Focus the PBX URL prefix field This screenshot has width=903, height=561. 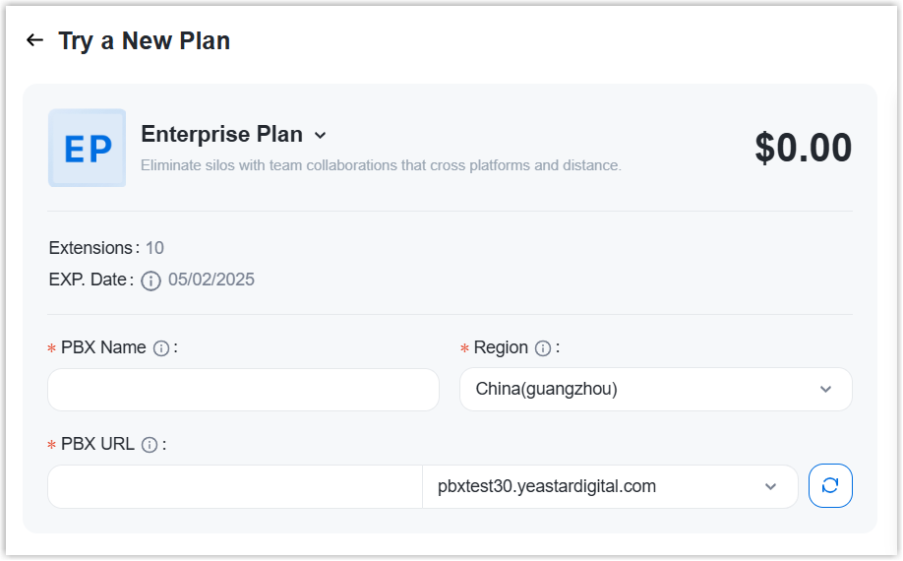(x=234, y=486)
